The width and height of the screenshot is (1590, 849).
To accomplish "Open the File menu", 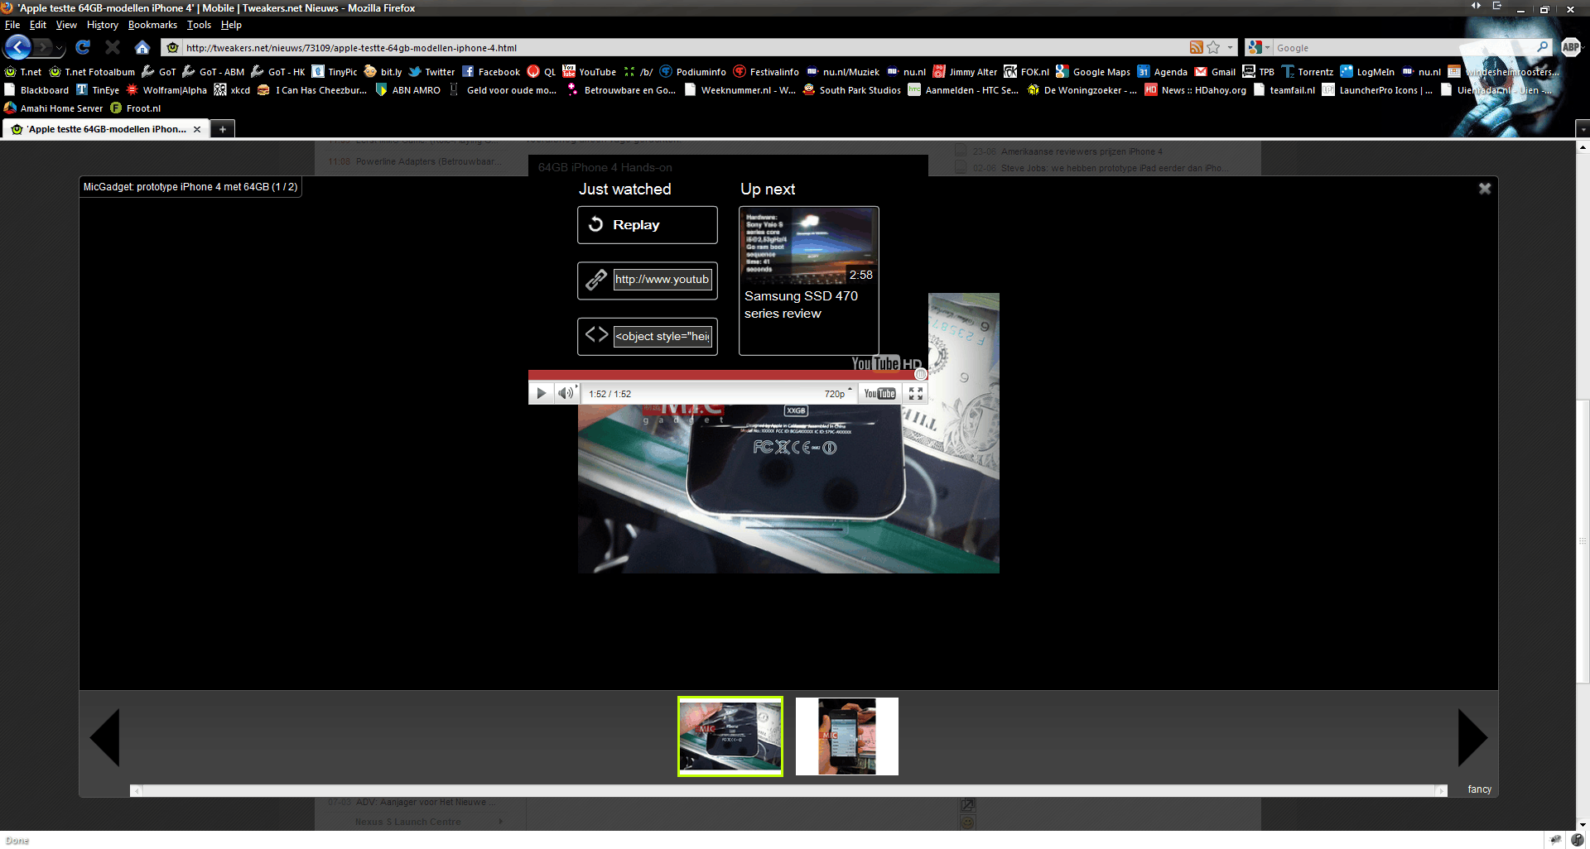I will 12,25.
